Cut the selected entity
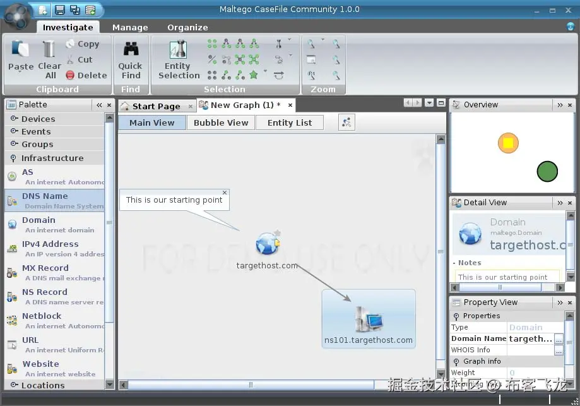 pos(80,59)
